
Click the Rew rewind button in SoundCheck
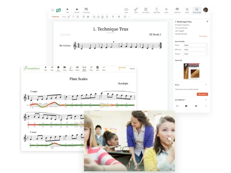(x=52, y=68)
